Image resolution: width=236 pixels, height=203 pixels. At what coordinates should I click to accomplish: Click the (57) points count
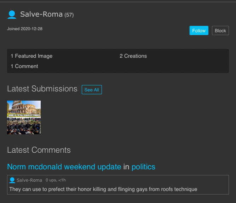tap(69, 15)
